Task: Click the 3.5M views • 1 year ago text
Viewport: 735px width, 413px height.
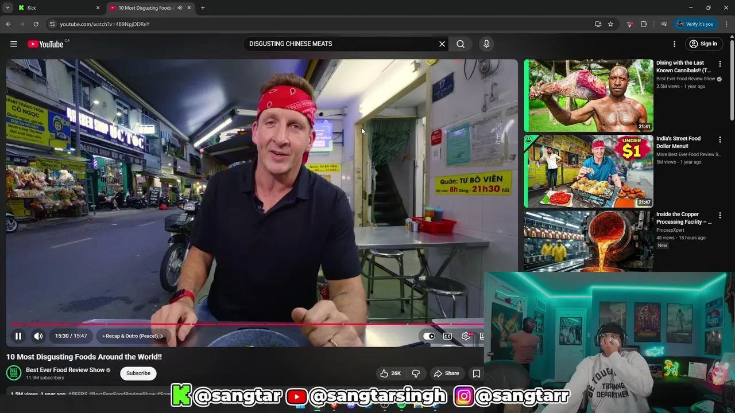Action: coord(680,87)
